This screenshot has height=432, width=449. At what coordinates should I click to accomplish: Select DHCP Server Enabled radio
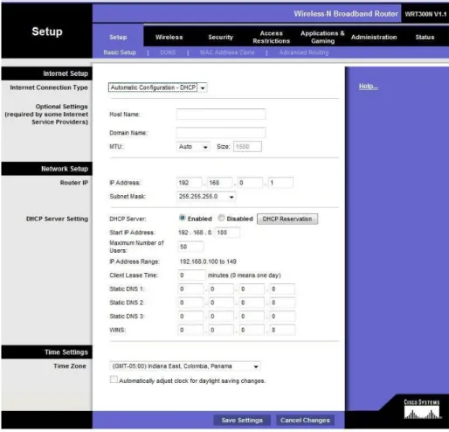point(183,218)
